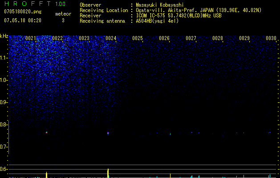
Task: Click the ICOM IC-575 receiver description
Action: pos(179,16)
